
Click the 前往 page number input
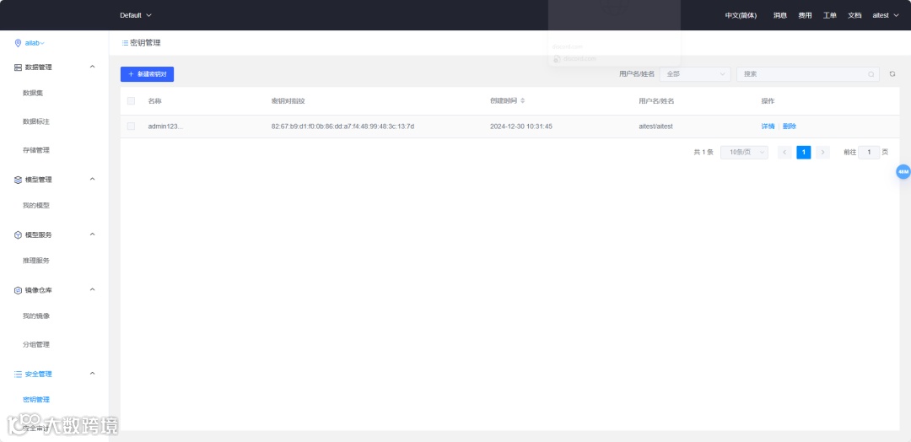tap(869, 153)
